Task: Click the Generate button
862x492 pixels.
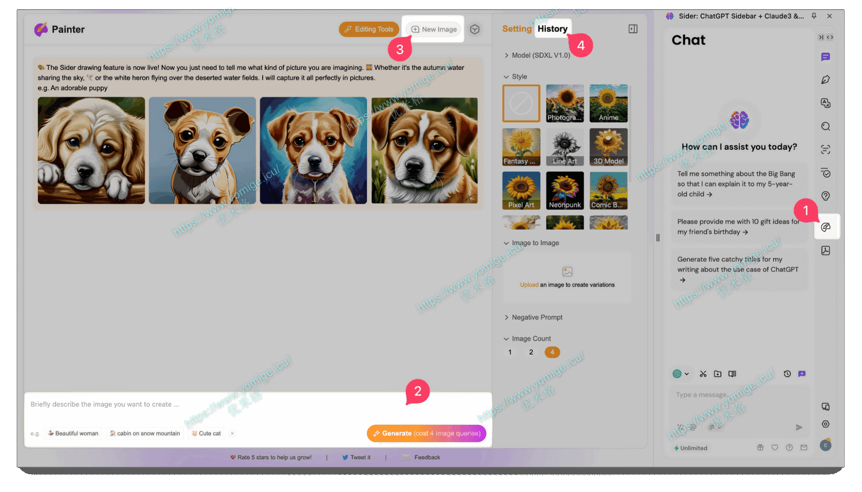Action: [x=426, y=433]
